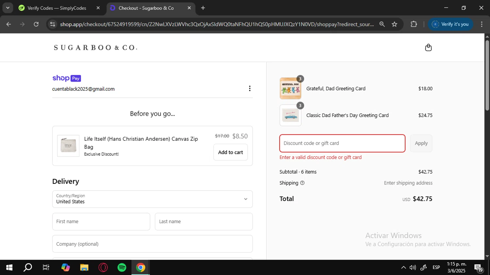
Task: Focus the First name field
Action: click(101, 222)
